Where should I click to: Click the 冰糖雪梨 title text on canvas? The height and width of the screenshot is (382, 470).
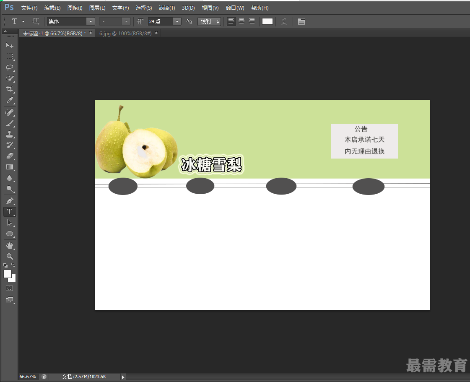211,165
